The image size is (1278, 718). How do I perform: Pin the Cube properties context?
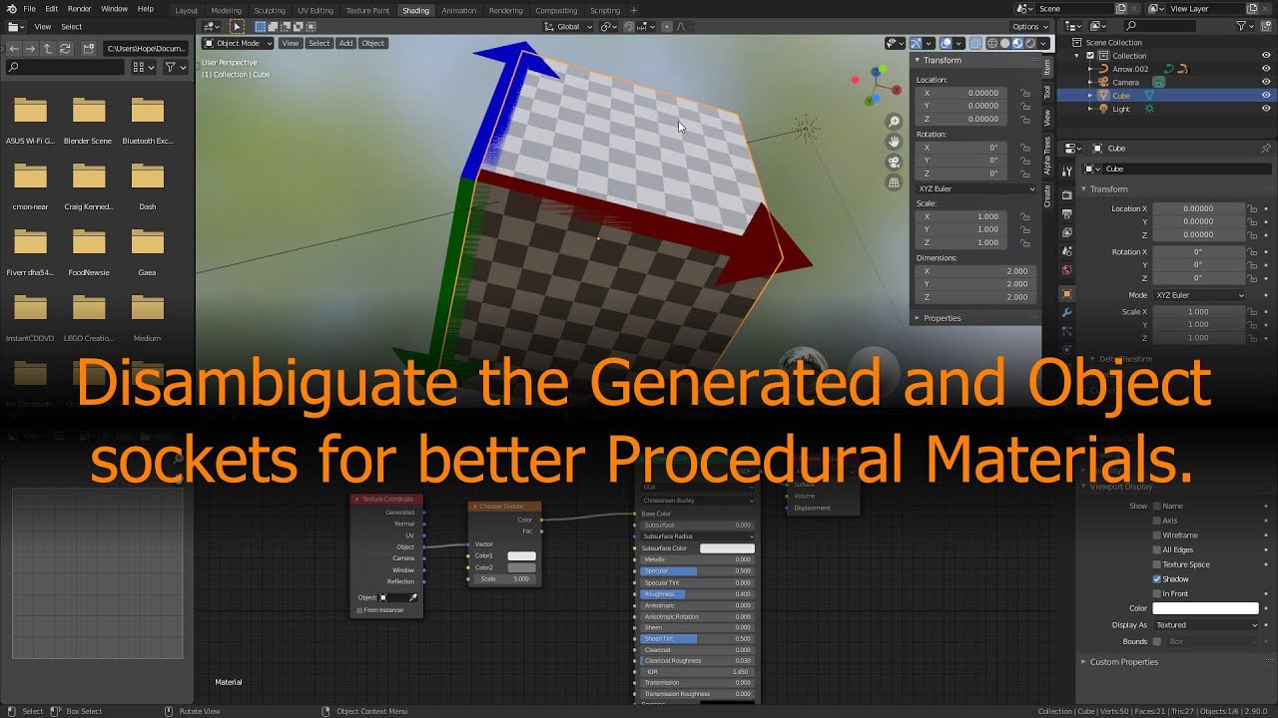click(1266, 148)
